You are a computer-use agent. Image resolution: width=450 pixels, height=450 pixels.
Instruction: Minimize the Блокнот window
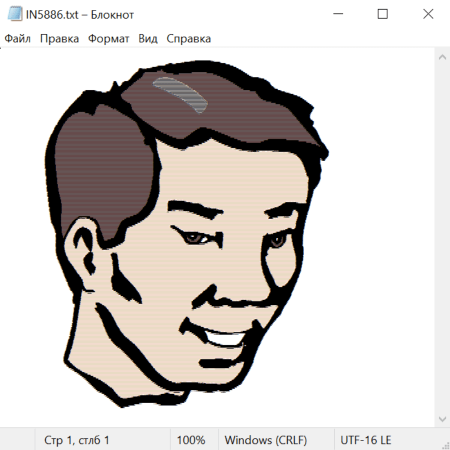337,14
